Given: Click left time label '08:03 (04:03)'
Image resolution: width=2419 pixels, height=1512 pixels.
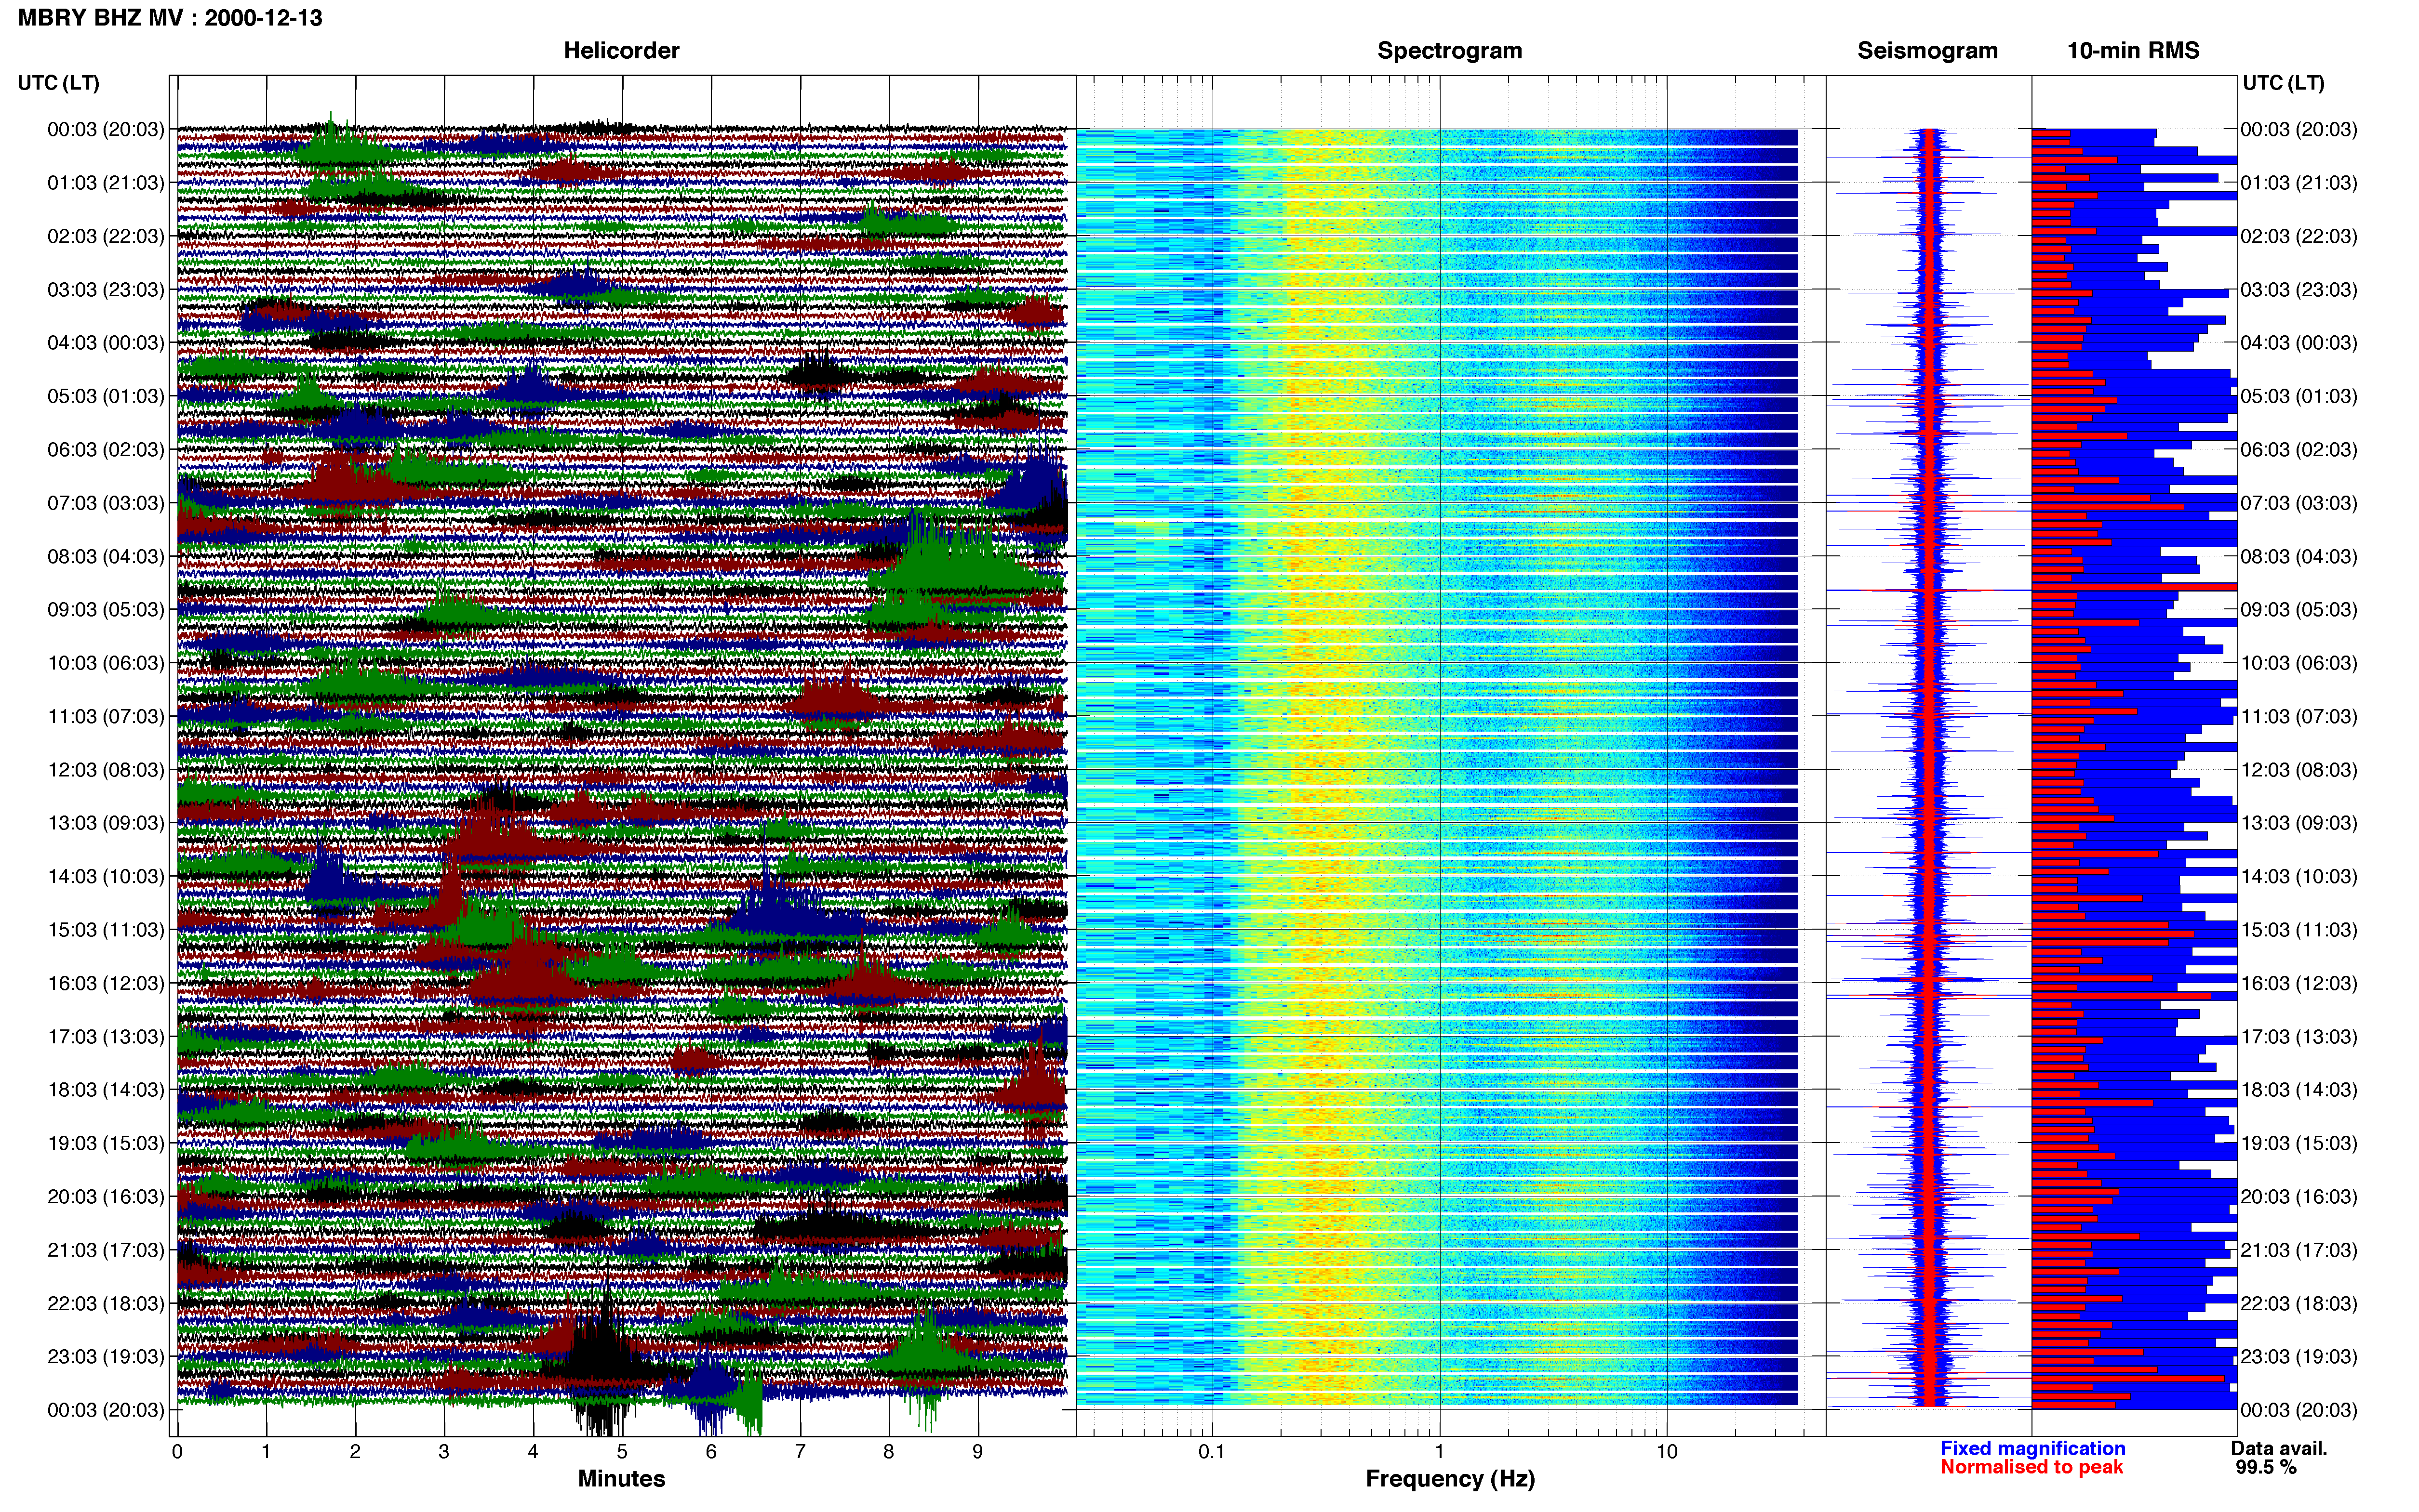Looking at the screenshot, I should [x=105, y=556].
